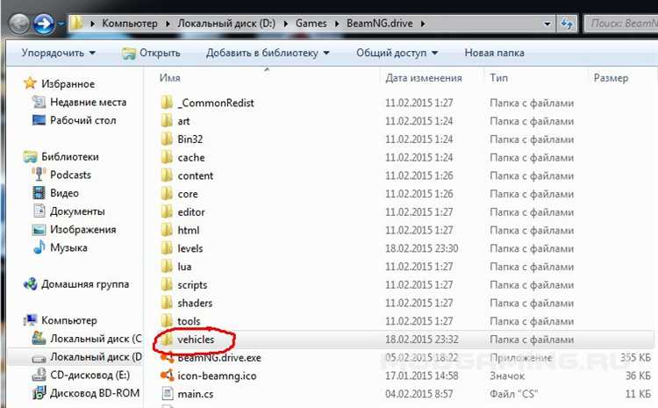Sort by the 'Размер' column header

coord(611,78)
